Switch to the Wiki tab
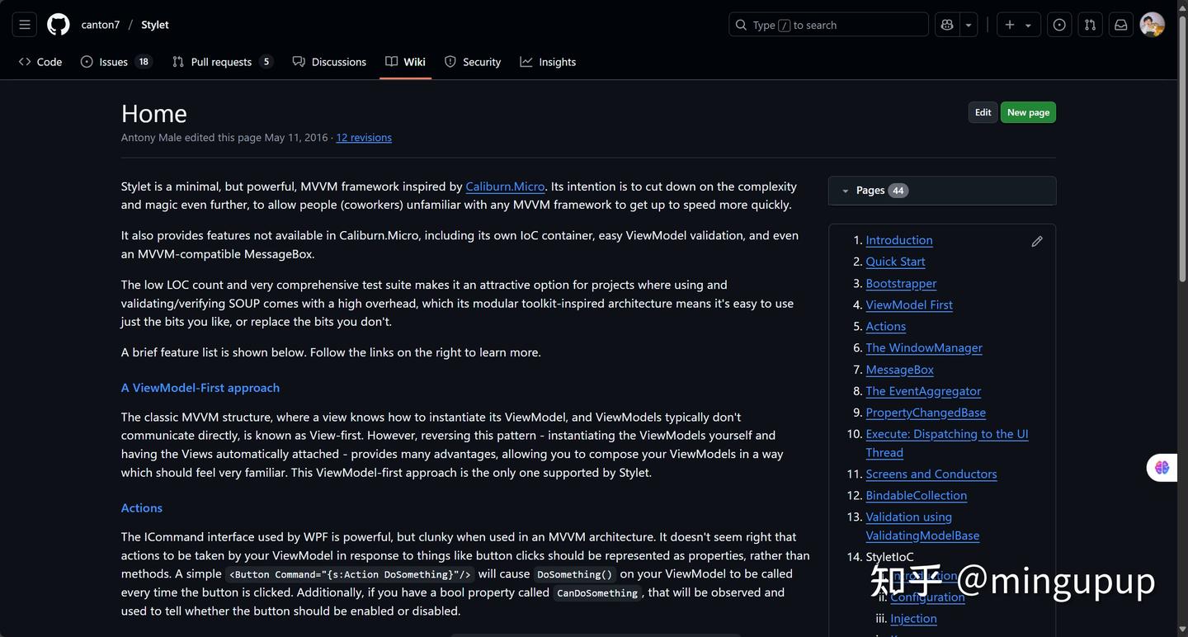 [404, 61]
